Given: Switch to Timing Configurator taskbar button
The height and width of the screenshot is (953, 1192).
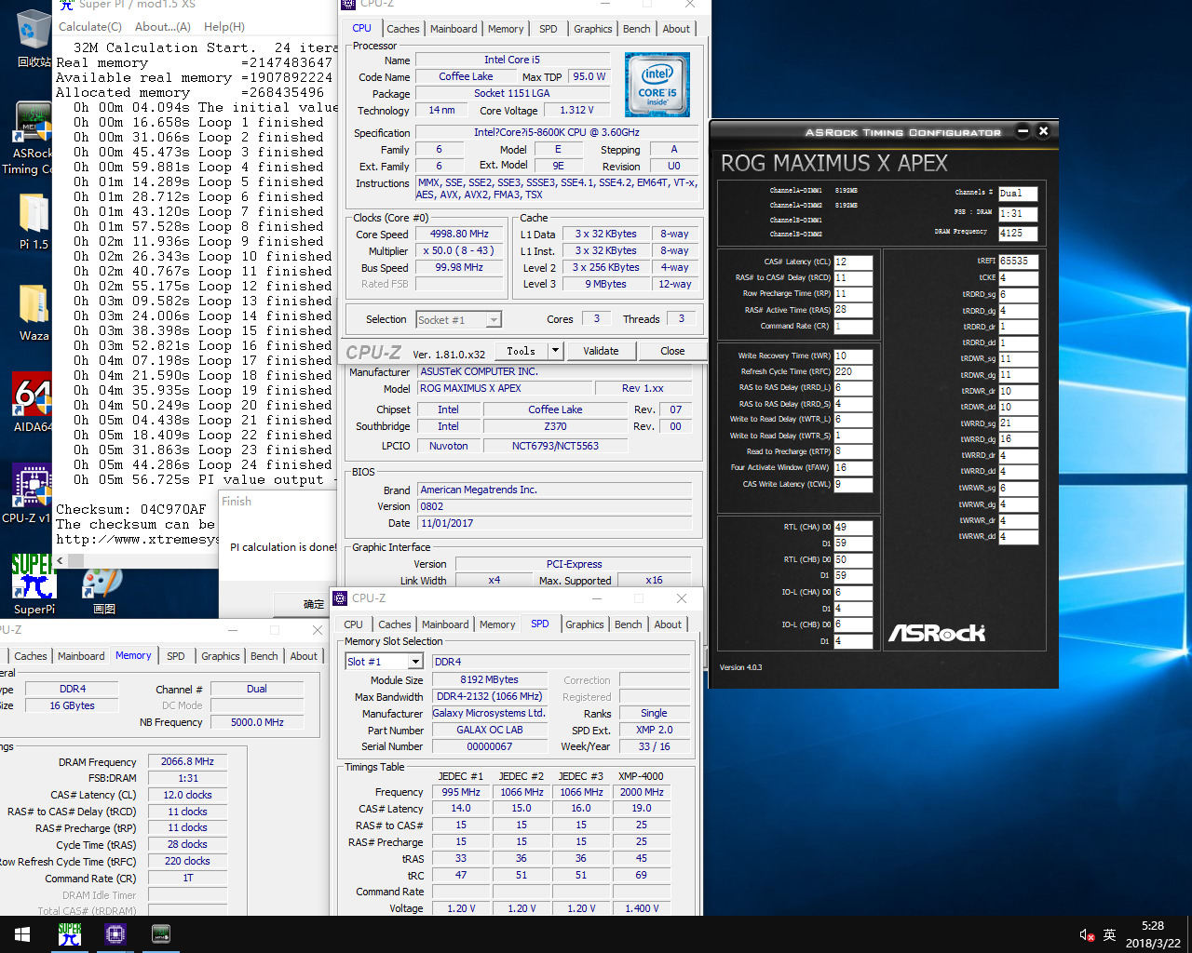Looking at the screenshot, I should point(161,934).
